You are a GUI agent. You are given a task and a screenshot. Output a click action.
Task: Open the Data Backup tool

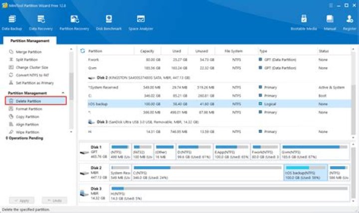12,23
